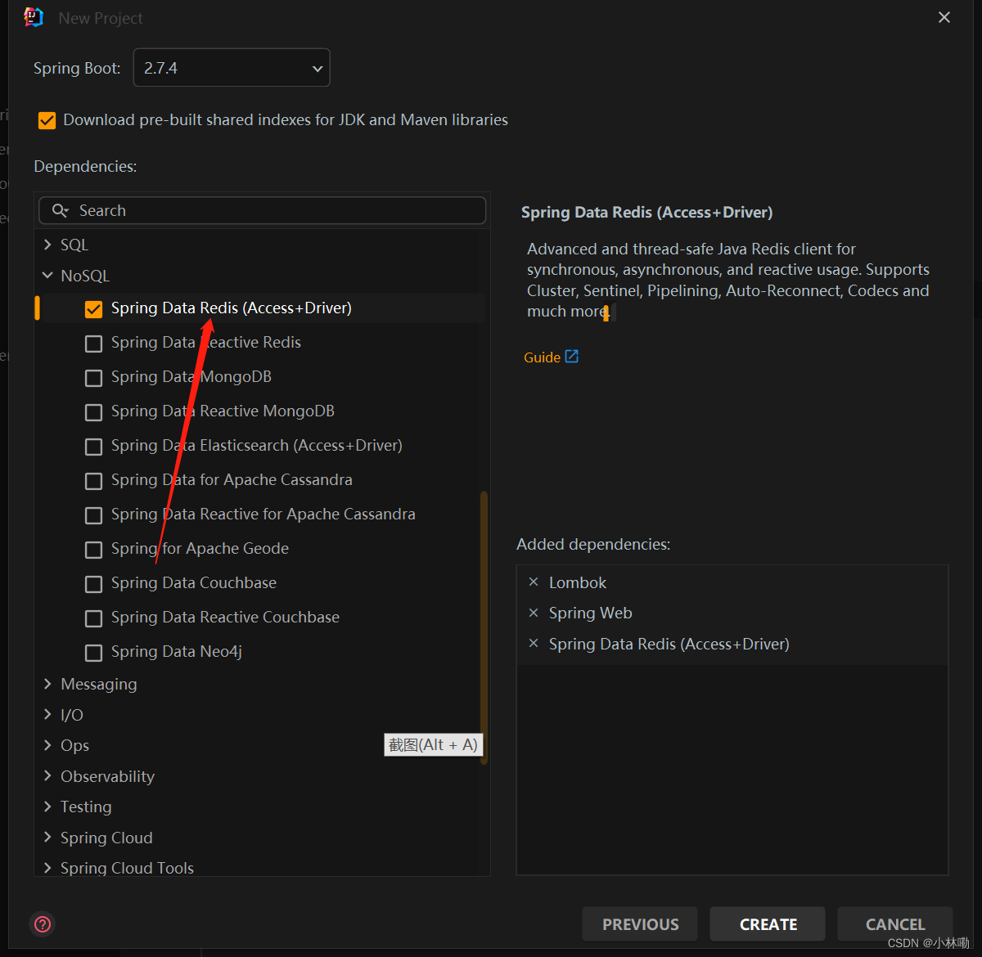The height and width of the screenshot is (957, 982).
Task: Tick Spring Data Reactive for Apache Cassandra
Action: (x=94, y=515)
